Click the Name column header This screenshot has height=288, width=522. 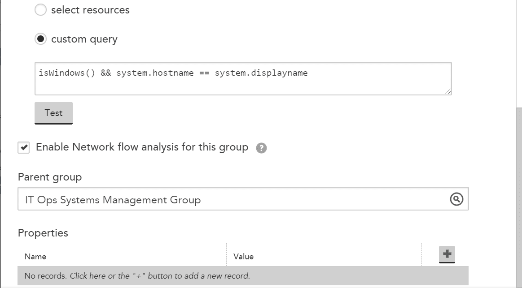(35, 257)
